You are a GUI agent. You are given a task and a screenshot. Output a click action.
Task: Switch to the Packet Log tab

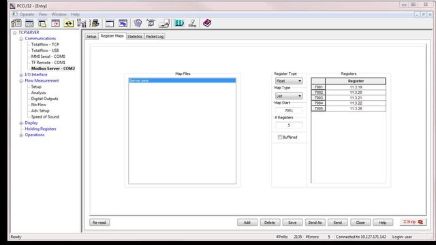tap(155, 36)
